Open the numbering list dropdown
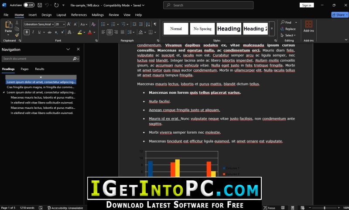 [x=118, y=24]
